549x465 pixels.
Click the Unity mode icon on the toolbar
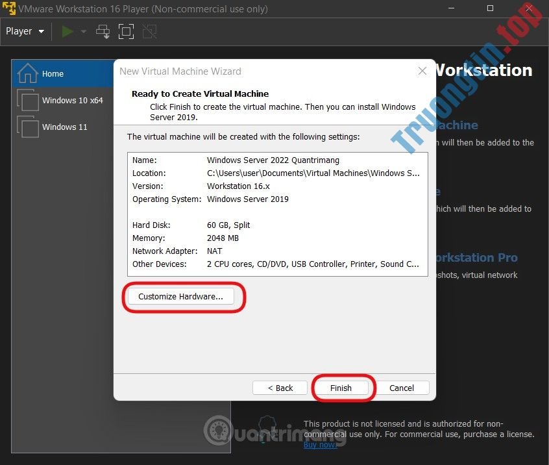(x=149, y=31)
